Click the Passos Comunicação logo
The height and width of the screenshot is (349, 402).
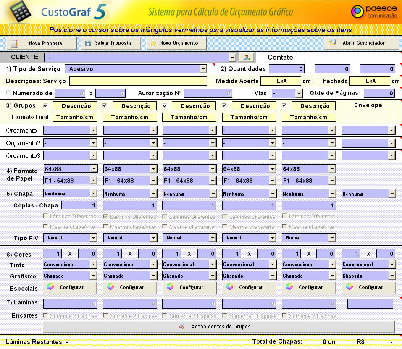click(374, 11)
